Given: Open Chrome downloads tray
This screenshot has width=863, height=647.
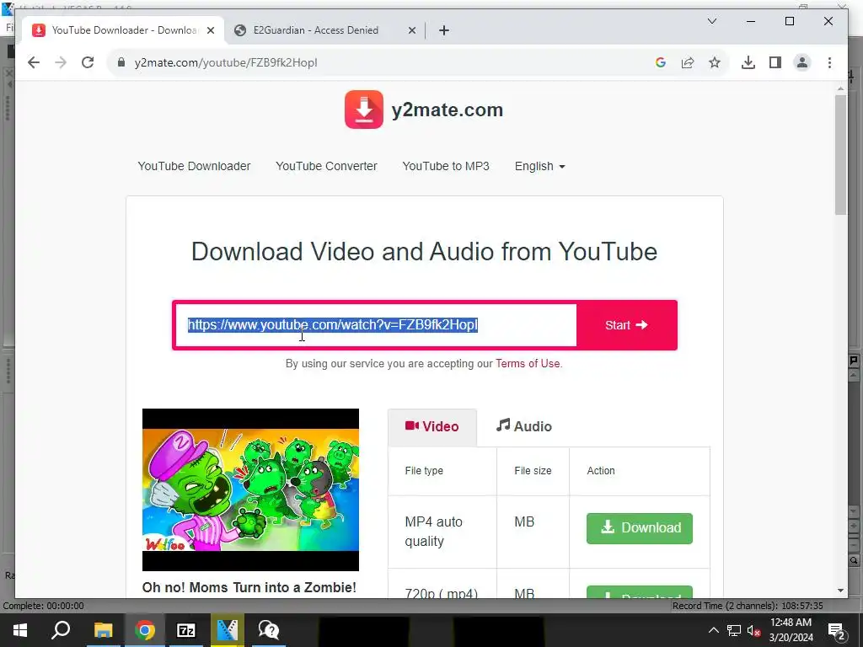Looking at the screenshot, I should point(748,62).
